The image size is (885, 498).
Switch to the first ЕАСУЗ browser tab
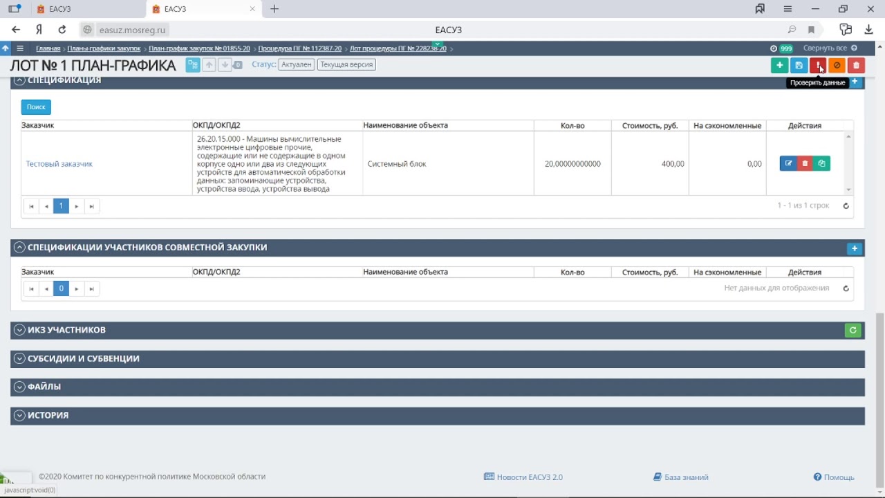pyautogui.click(x=89, y=9)
